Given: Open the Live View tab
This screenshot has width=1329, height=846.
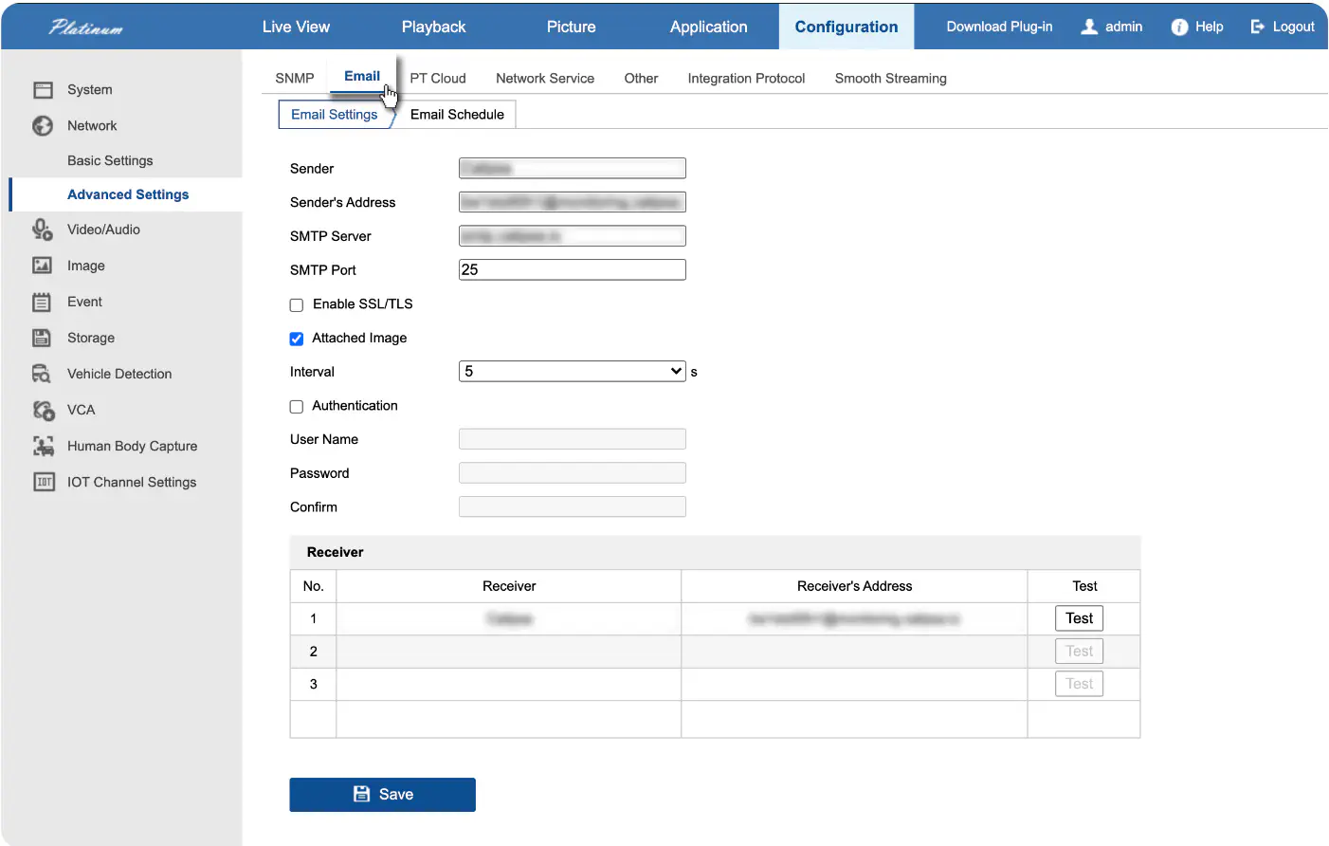Looking at the screenshot, I should (x=296, y=27).
